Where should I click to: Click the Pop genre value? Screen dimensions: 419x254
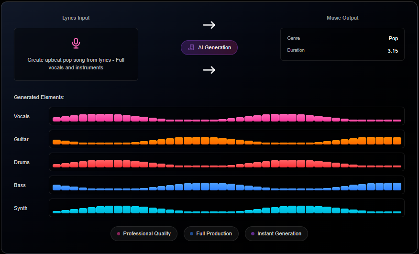(x=393, y=38)
